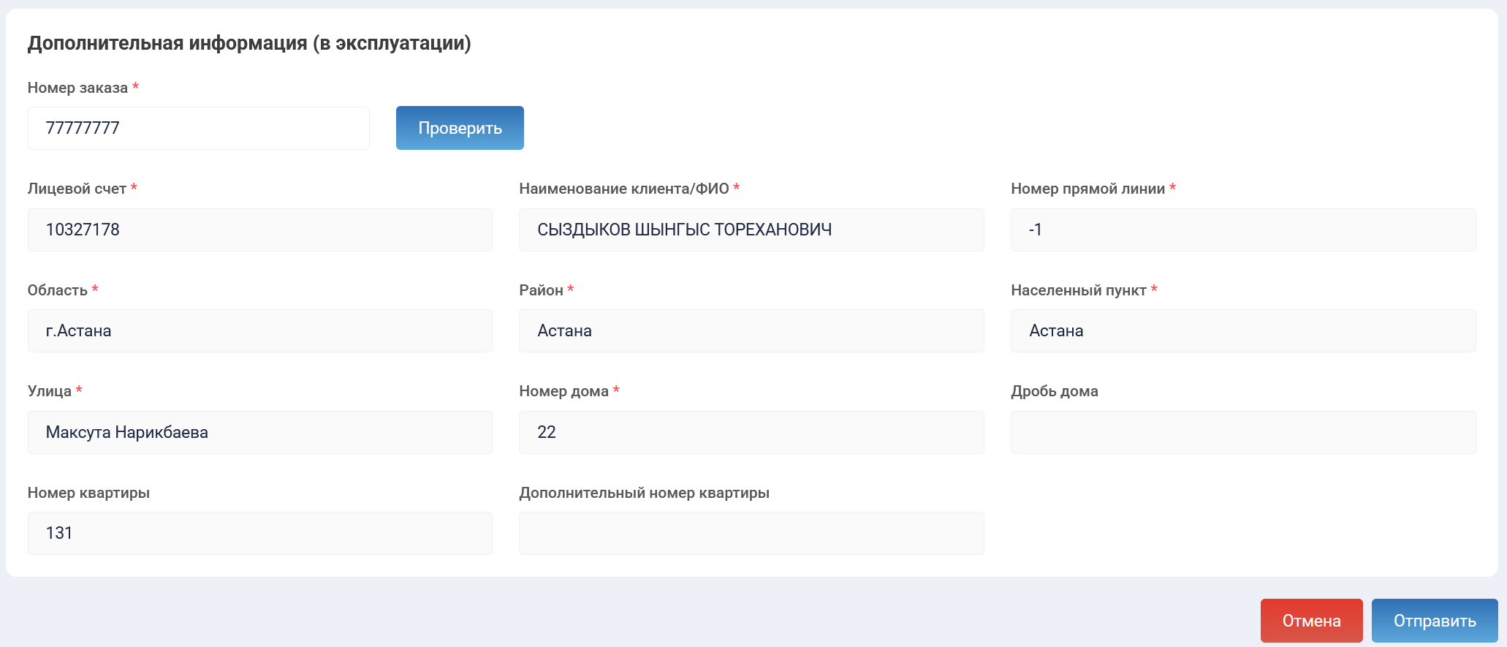
Task: Select the Населенный пункт input field
Action: (1242, 330)
